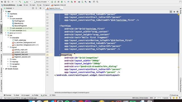Open the Run tool window button
The height and width of the screenshot is (102, 182).
pyautogui.click(x=44, y=95)
